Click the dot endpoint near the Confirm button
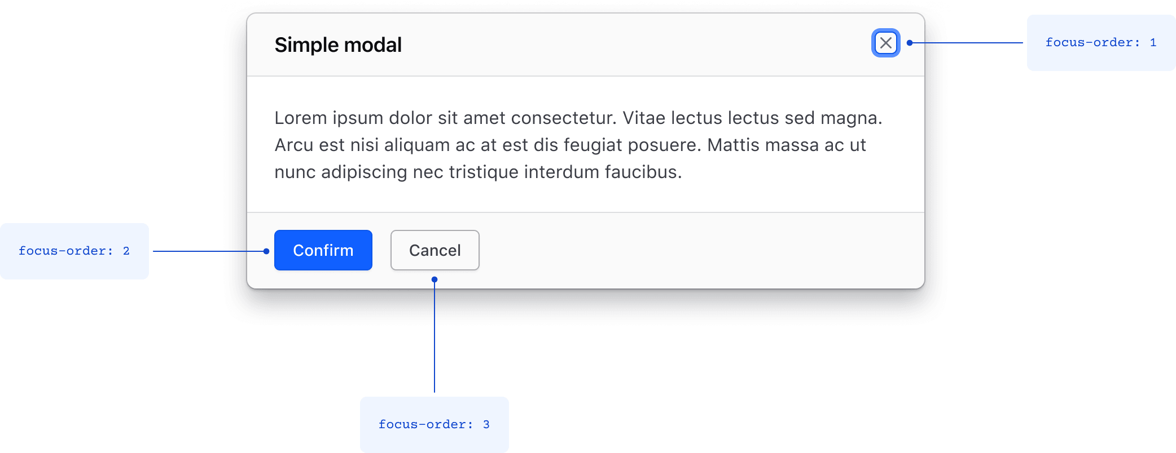 [265, 251]
